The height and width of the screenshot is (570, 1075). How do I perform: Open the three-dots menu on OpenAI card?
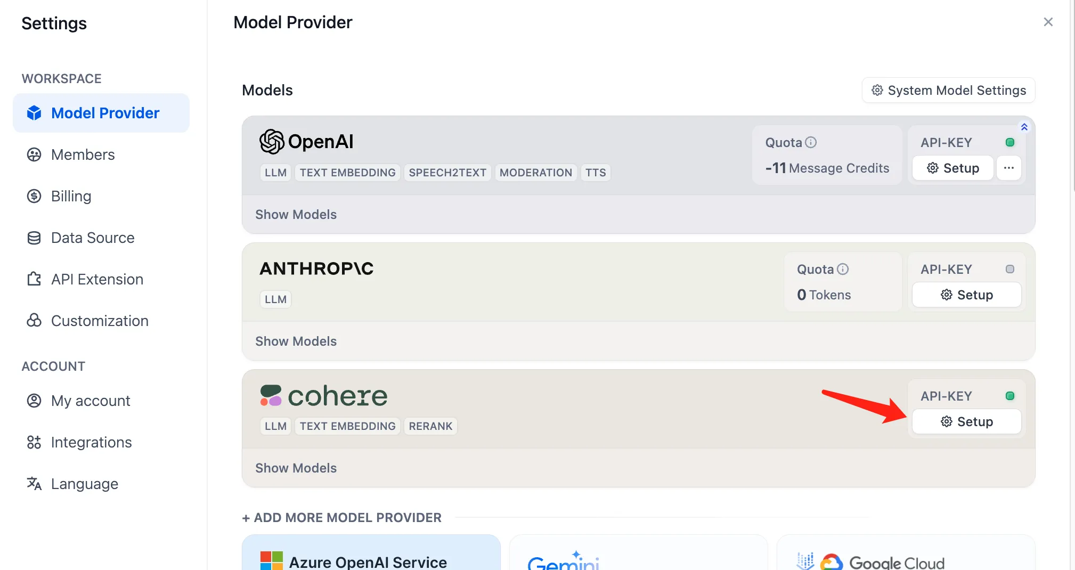point(1008,168)
